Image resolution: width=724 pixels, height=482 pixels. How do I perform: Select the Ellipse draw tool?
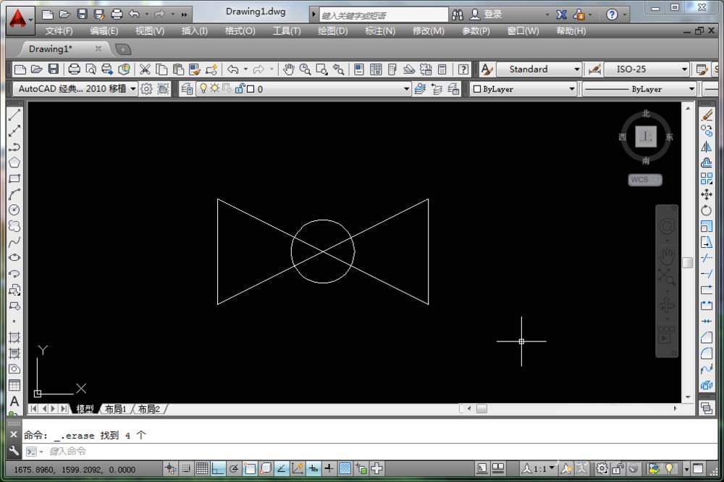tap(14, 257)
